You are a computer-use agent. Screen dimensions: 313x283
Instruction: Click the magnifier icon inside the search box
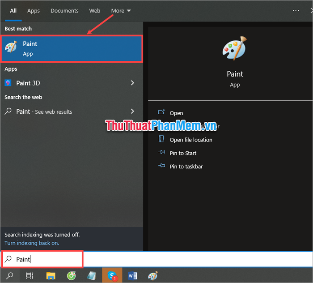[8, 259]
